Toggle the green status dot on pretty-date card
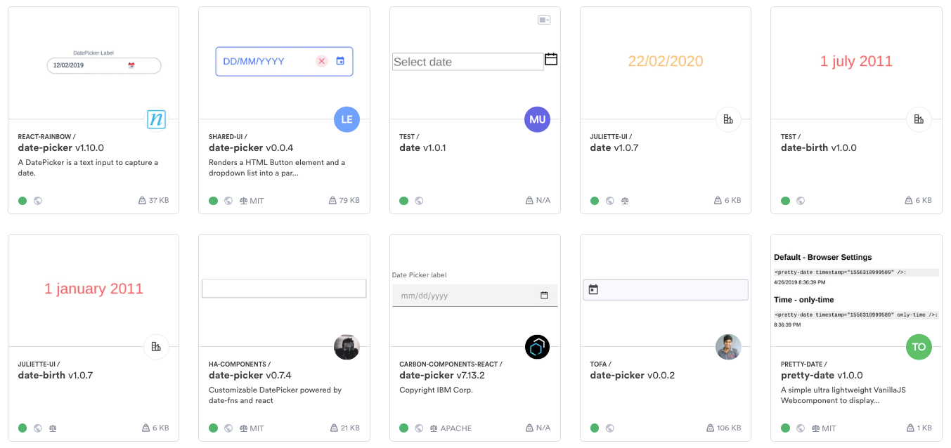 [x=785, y=428]
